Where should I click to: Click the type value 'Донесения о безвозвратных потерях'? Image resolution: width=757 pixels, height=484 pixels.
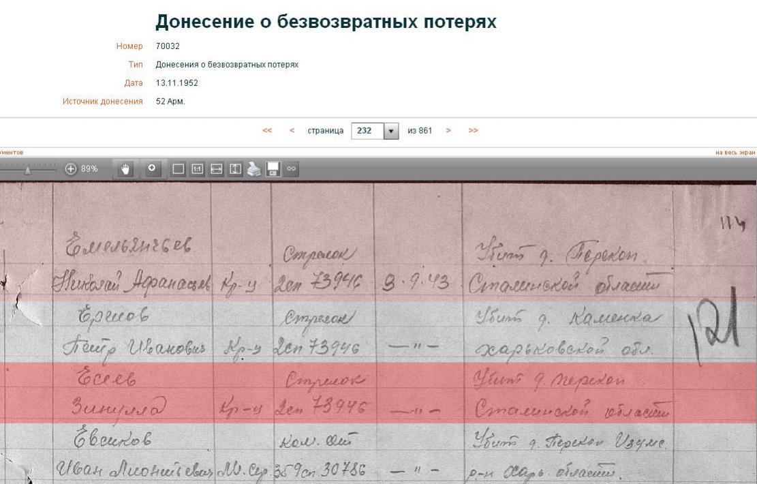click(x=227, y=65)
